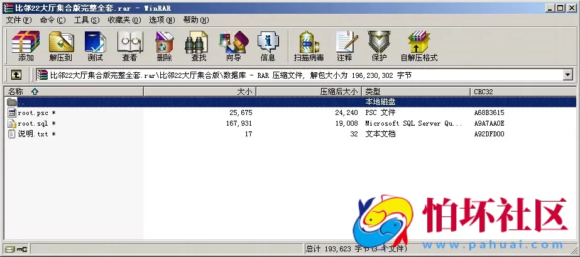Click the Add (添加) toolbar icon
The image size is (580, 257).
pos(26,46)
